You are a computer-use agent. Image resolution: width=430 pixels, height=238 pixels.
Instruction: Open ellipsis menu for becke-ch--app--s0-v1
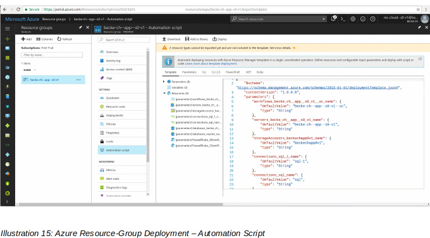tap(78, 80)
